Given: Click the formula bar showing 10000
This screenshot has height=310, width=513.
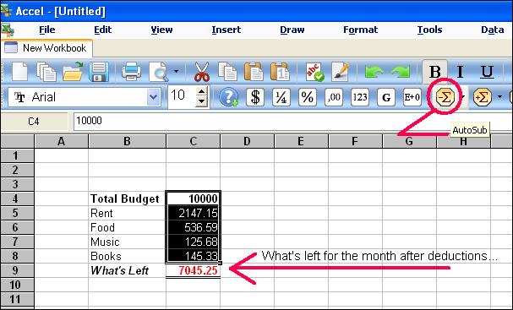Looking at the screenshot, I should 292,122.
